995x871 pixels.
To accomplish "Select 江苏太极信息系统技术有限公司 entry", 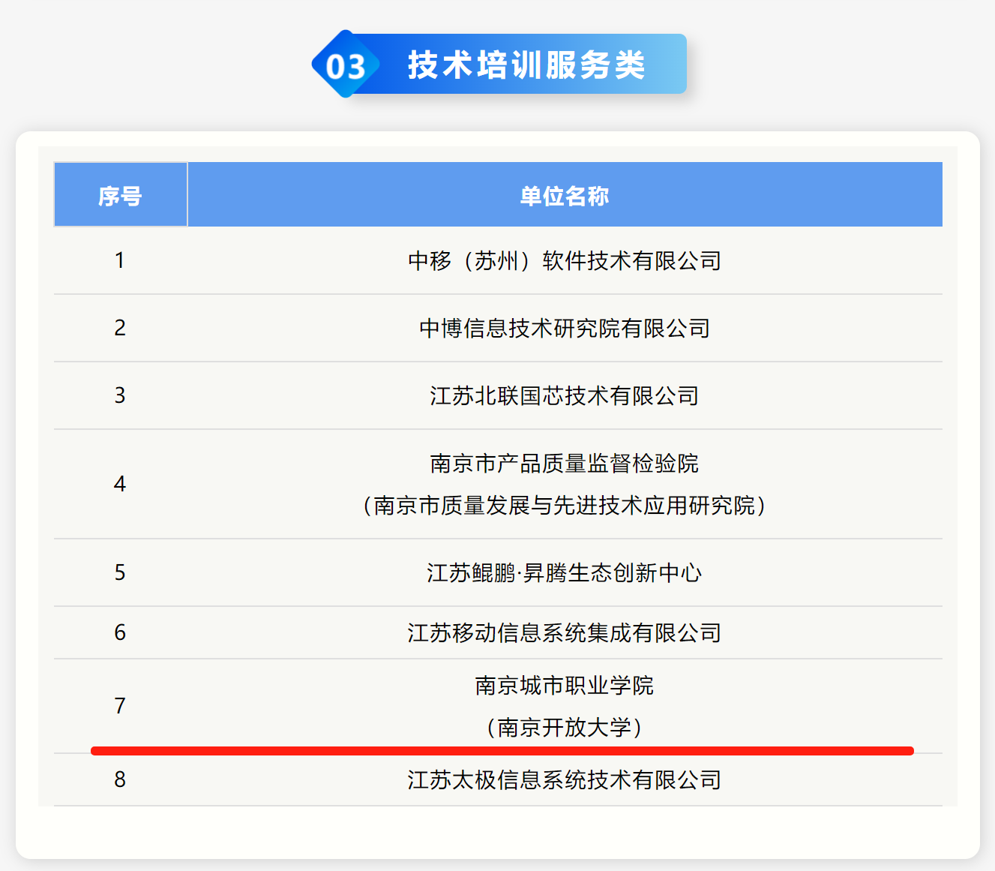I will click(x=564, y=779).
